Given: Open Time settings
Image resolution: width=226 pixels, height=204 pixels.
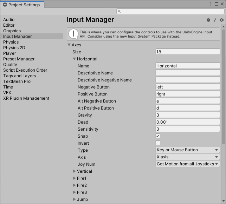Looking at the screenshot, I should [x=32, y=87].
